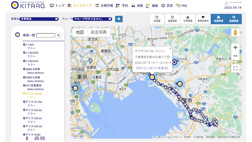Click the Street View pegman icon
The width and height of the screenshot is (252, 142).
click(x=235, y=32)
